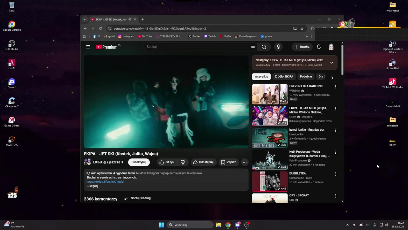
Task: Click the Utwórz create button
Action: click(x=302, y=47)
